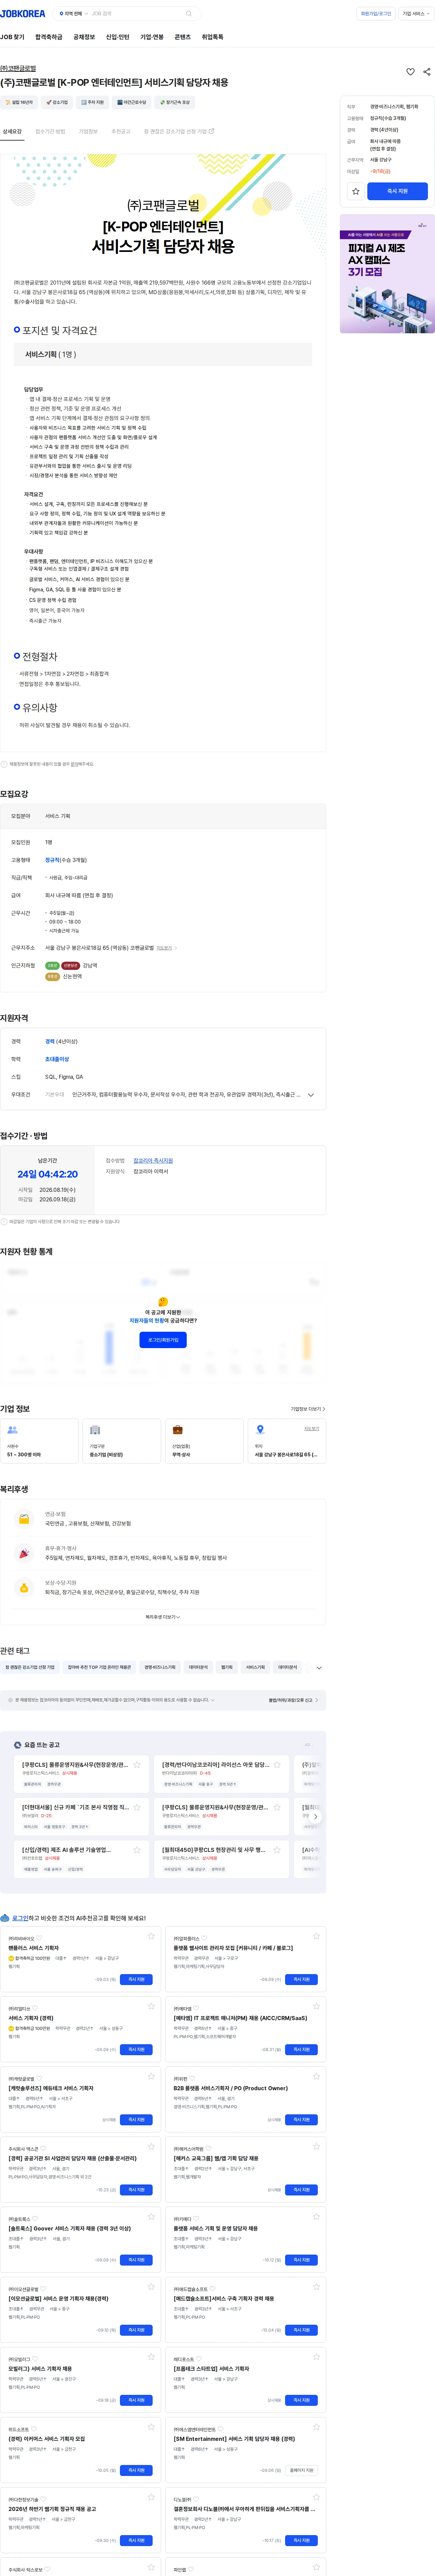Open the 합격축하금 menu
The image size is (435, 2576).
coord(49,37)
